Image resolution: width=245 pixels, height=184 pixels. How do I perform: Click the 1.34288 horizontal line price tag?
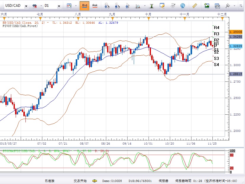(x=236, y=37)
